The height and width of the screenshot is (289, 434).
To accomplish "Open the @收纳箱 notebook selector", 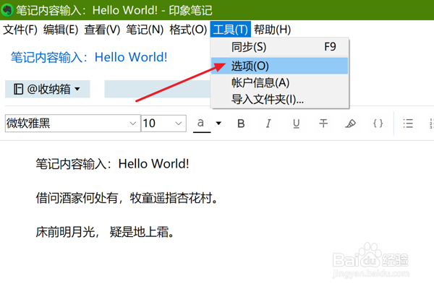I will point(47,89).
